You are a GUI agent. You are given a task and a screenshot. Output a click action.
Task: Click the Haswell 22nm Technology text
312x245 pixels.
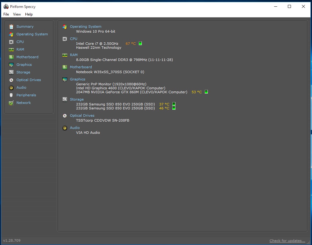[x=99, y=48]
